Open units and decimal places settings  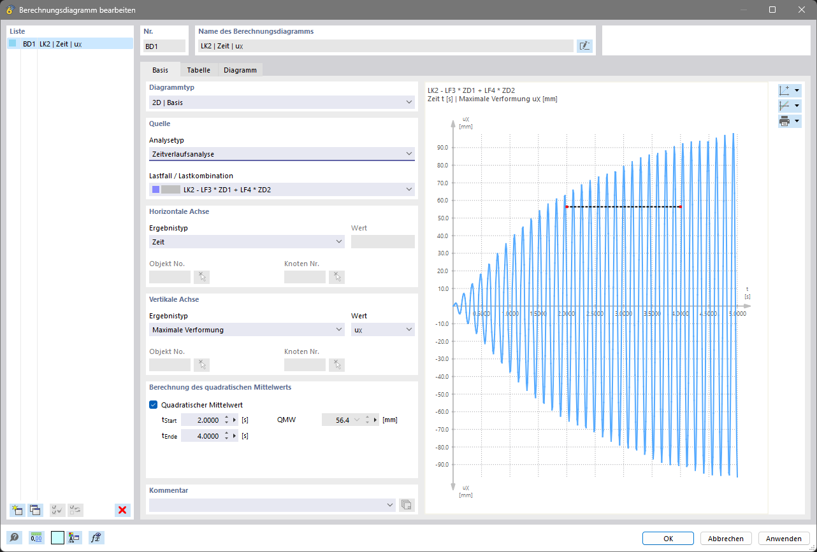(x=36, y=537)
